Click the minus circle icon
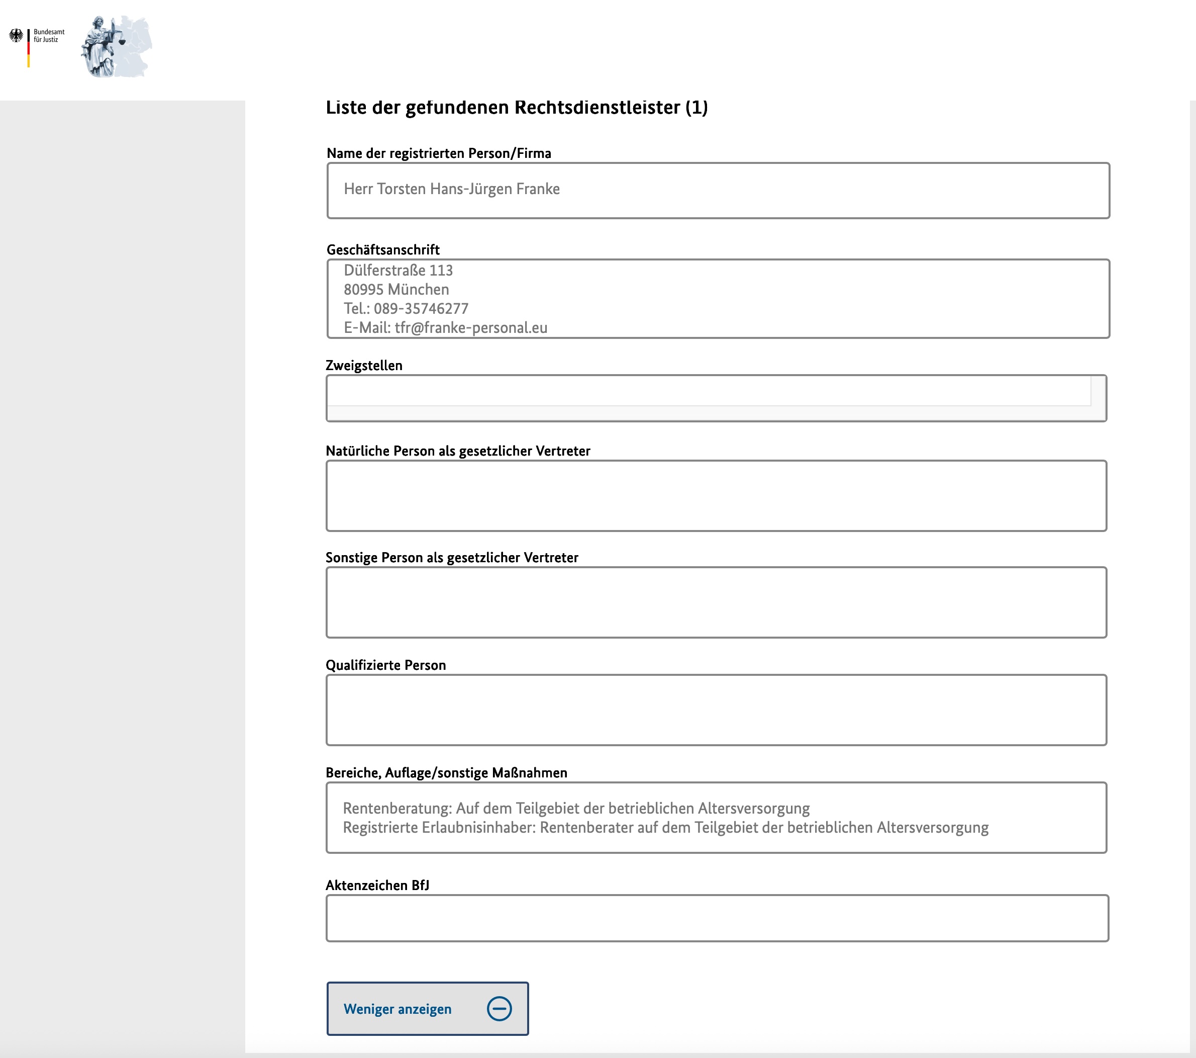Viewport: 1196px width, 1058px height. point(499,1008)
